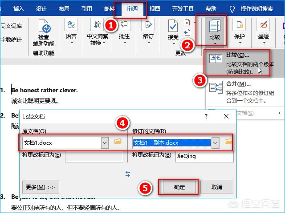Expand the 保护 dropdown arrow
Image resolution: width=285 pixels, height=213 pixels.
tap(240, 43)
